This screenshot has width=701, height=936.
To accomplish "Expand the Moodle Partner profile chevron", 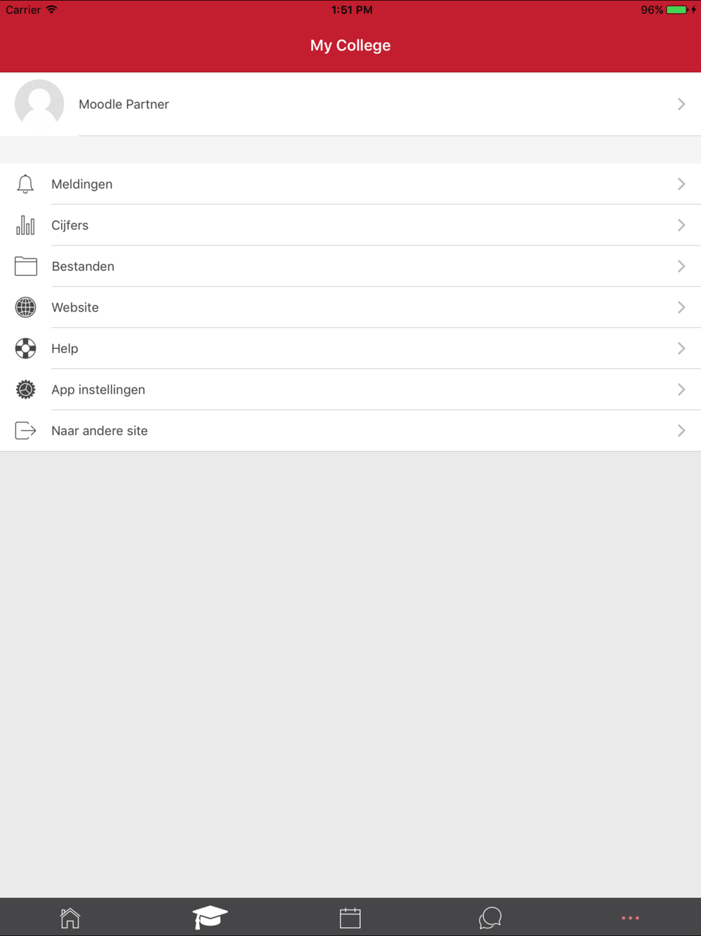I will tap(681, 105).
